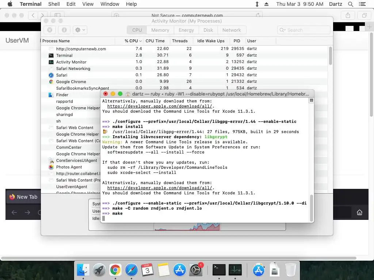Click the home folder proxy icon in Terminal title
The height and width of the screenshot is (280, 374).
(128, 94)
